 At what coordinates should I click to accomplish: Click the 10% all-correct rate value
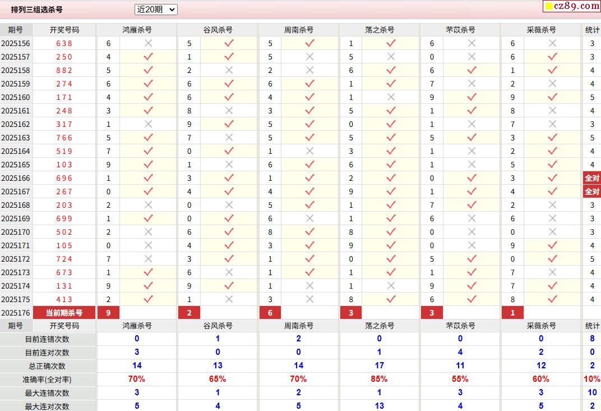point(592,379)
